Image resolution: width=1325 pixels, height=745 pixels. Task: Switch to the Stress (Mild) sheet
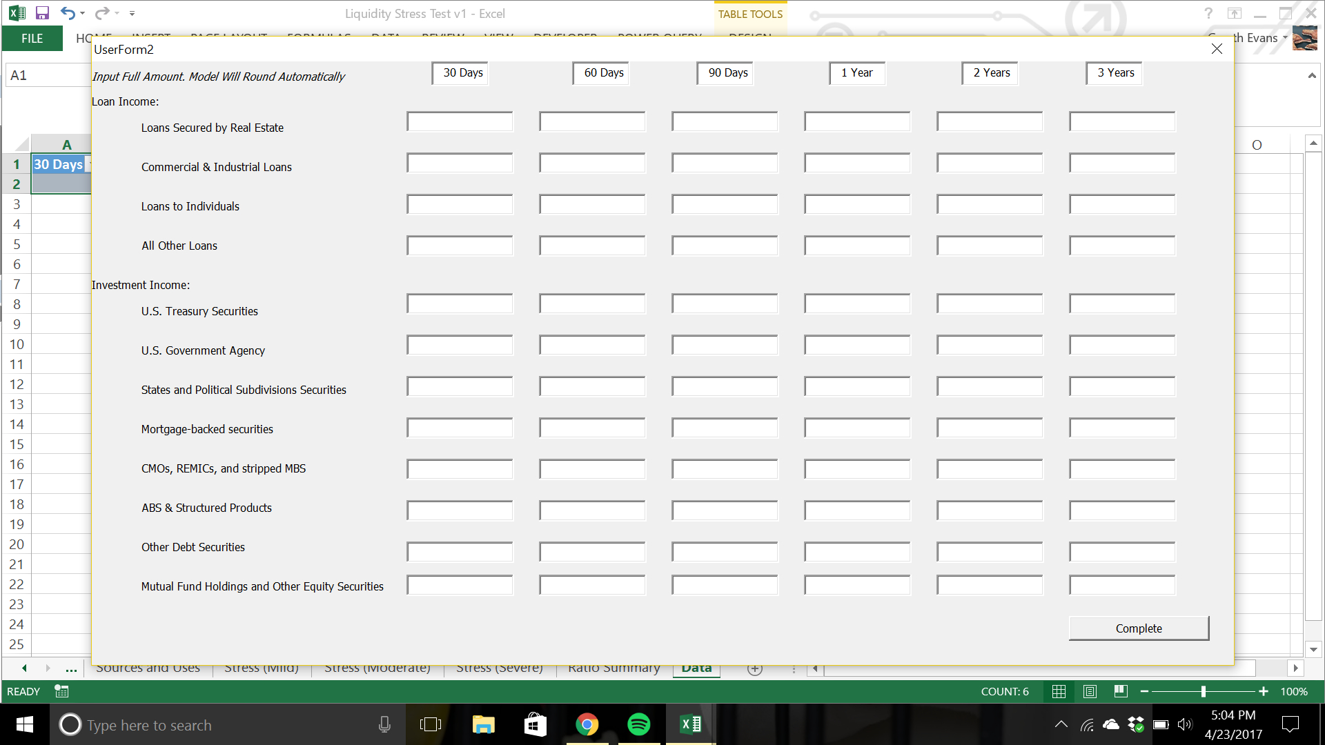[x=260, y=668]
